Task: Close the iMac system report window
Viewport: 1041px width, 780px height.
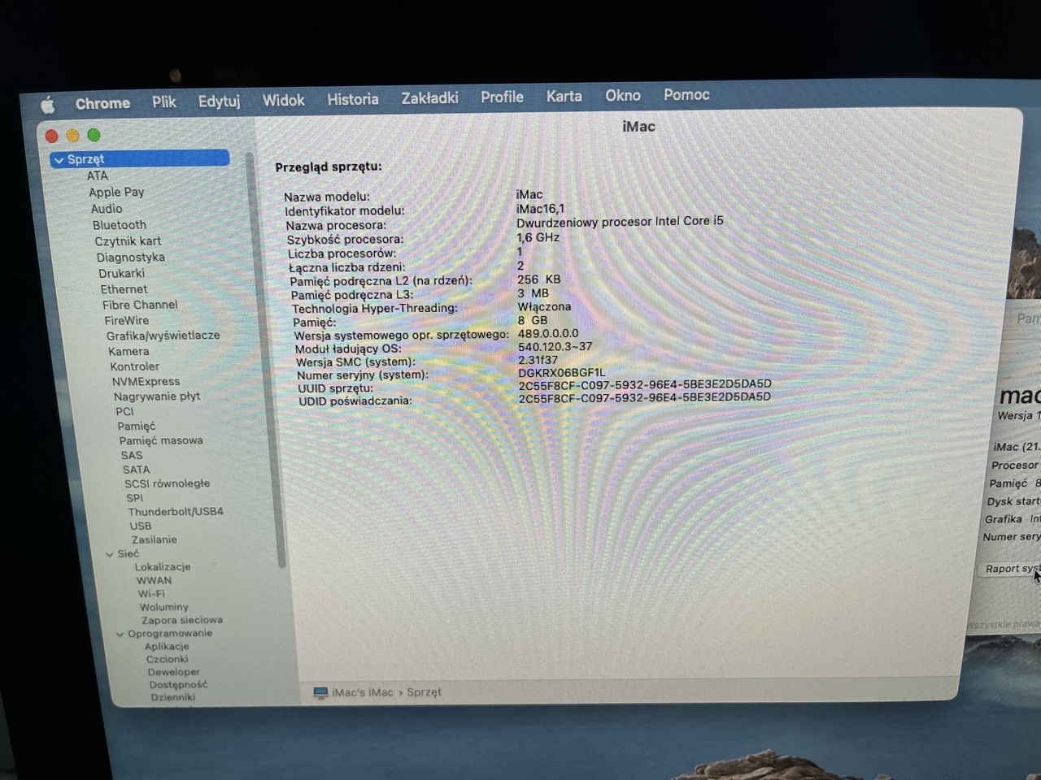Action: [x=52, y=136]
